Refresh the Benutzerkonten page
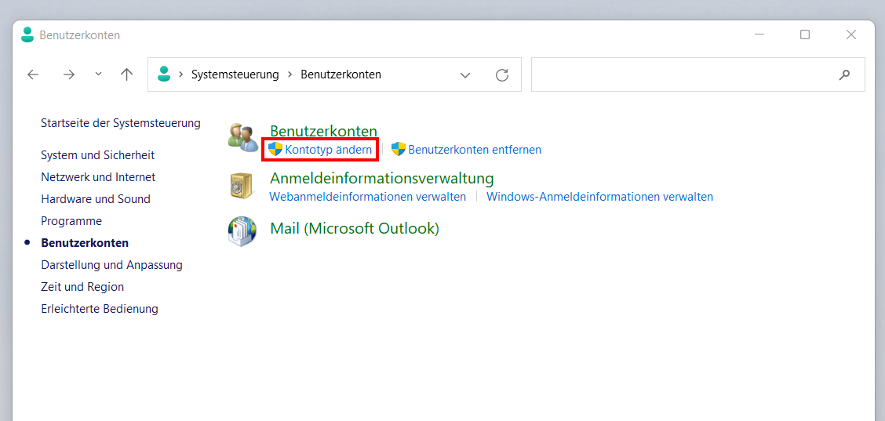Screen dimensions: 885x421 (x=502, y=74)
